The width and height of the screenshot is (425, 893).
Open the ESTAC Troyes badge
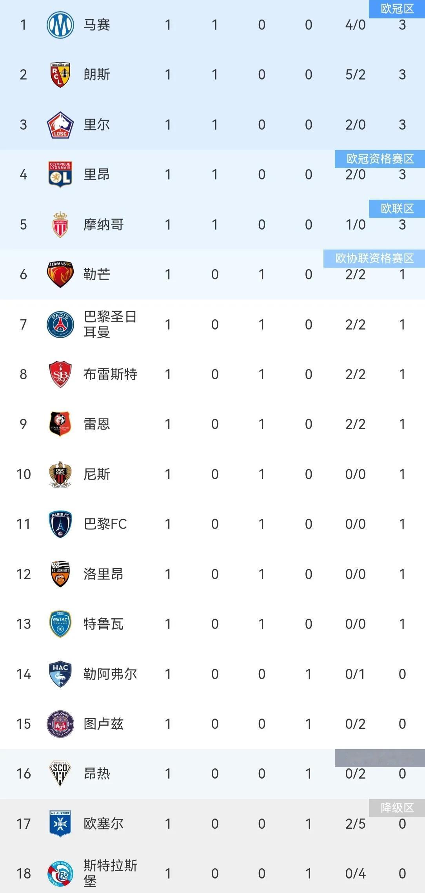(x=60, y=624)
